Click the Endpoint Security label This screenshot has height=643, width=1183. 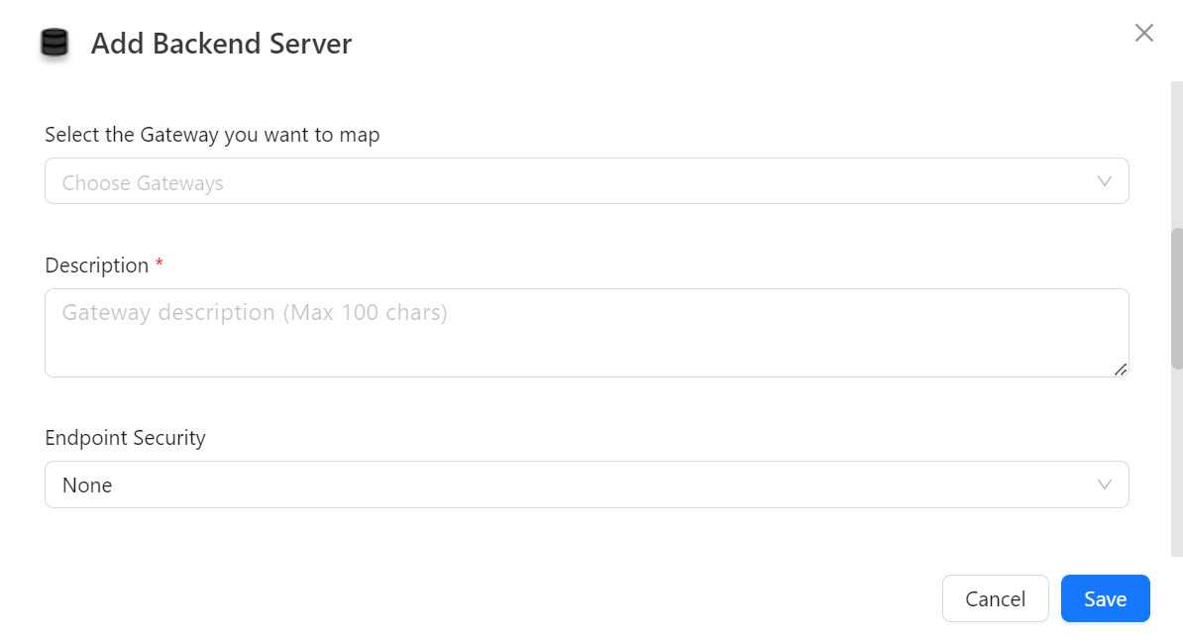125,438
